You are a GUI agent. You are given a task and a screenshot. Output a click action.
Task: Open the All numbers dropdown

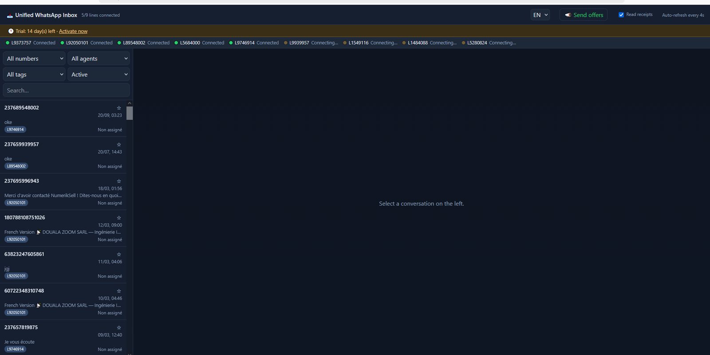[35, 59]
